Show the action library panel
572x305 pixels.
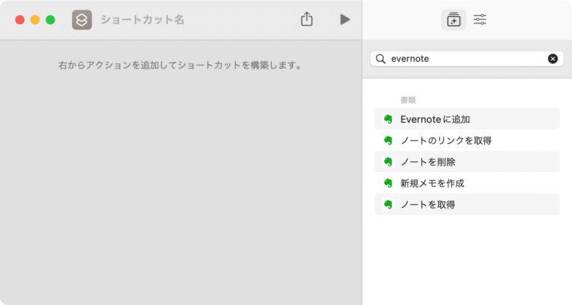point(453,20)
